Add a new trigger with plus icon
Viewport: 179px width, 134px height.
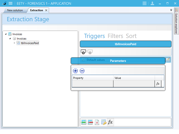tap(83, 52)
